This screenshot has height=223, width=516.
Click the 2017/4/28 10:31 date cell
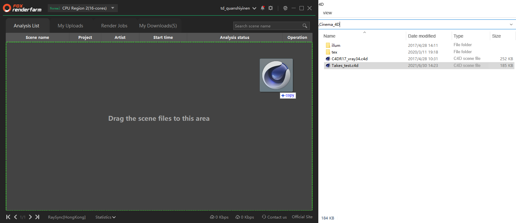coord(423,59)
